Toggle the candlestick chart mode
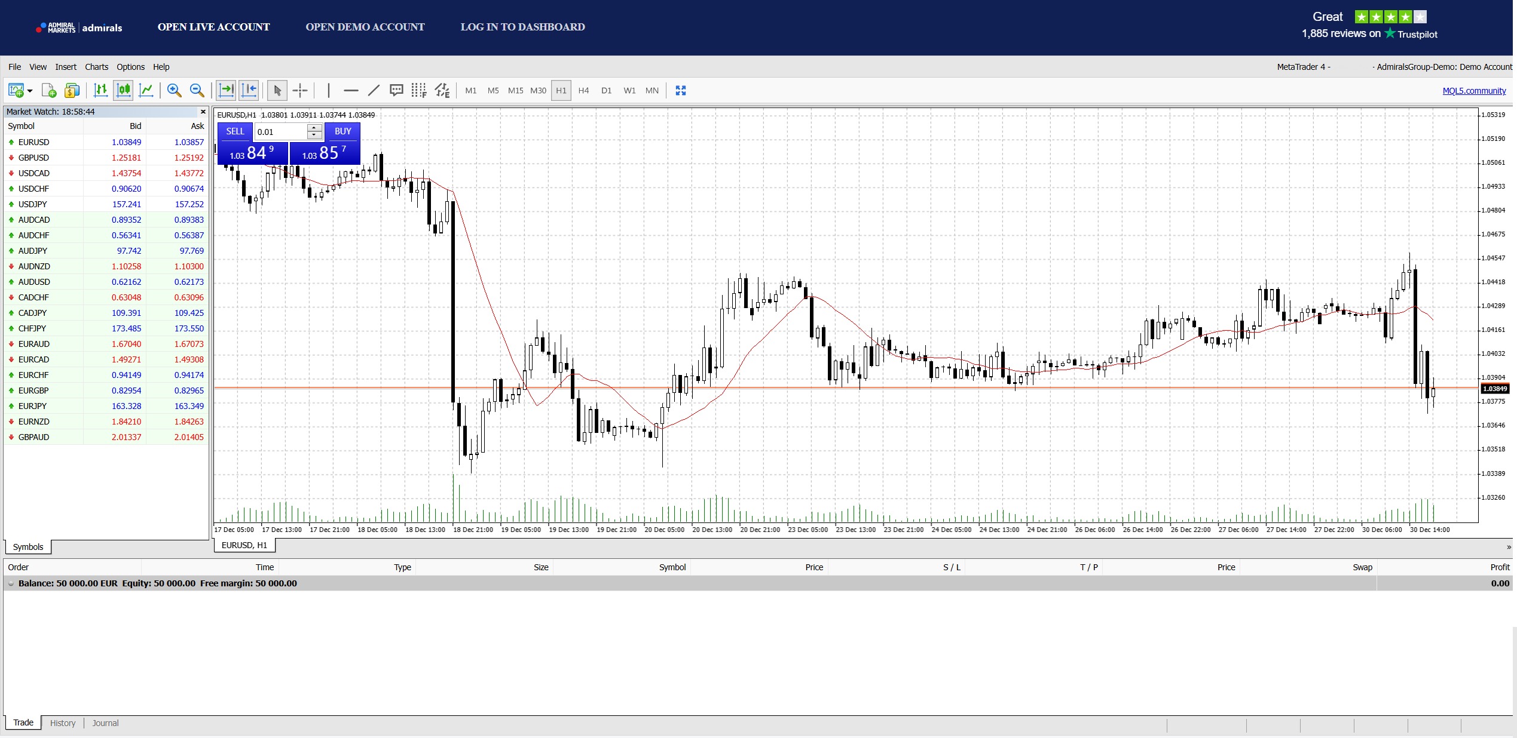 (124, 90)
